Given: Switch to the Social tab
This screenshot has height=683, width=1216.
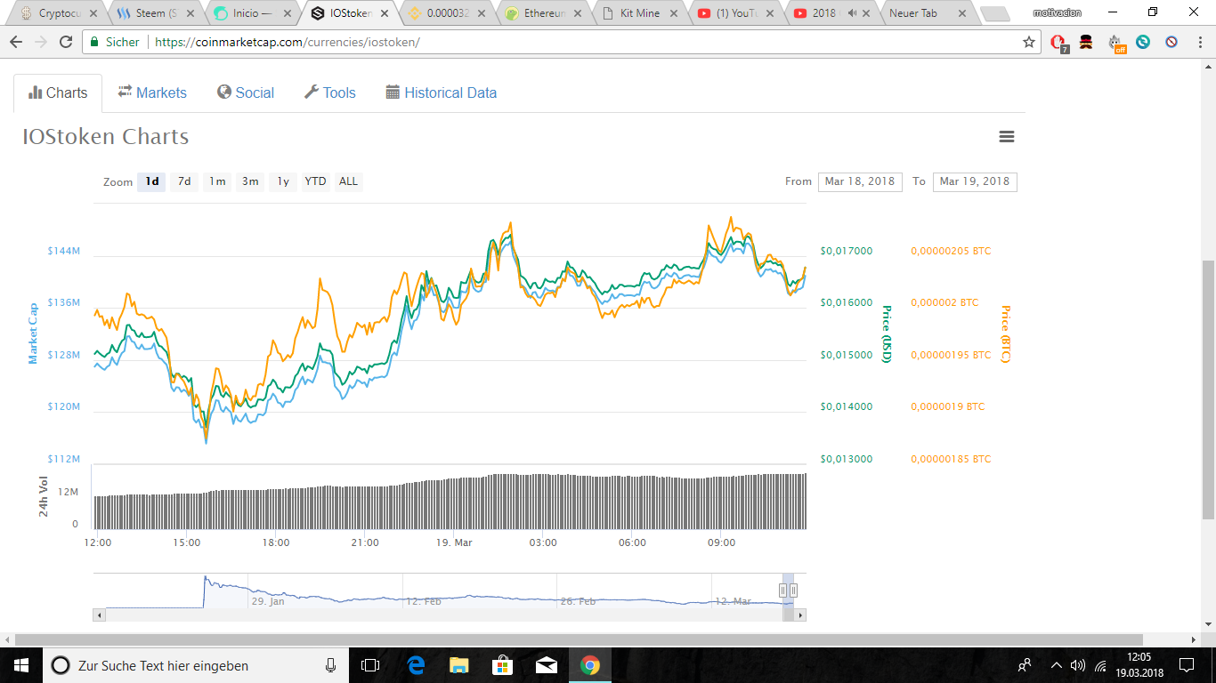Looking at the screenshot, I should (246, 92).
